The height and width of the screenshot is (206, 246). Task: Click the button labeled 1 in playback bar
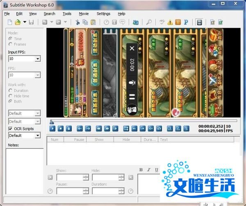point(170,129)
